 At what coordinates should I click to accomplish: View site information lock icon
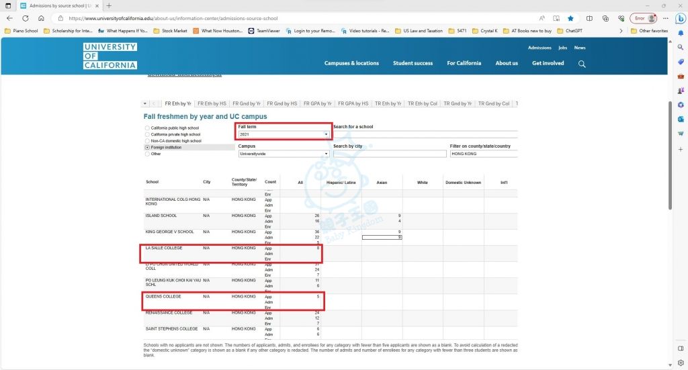(61, 18)
